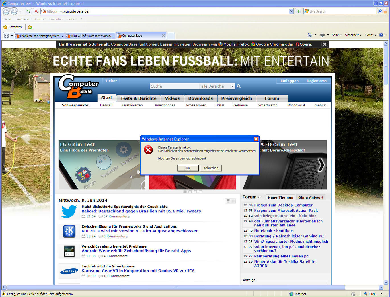The width and height of the screenshot is (390, 297).
Task: Click the Google Chrome link in banner
Action: [x=270, y=44]
